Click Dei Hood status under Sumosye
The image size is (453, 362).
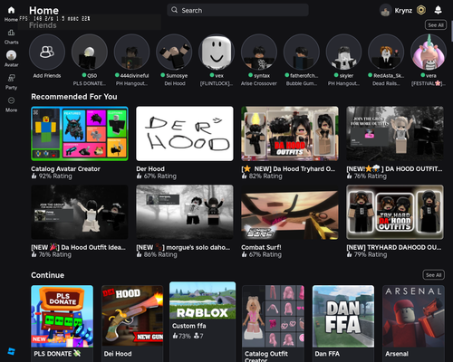175,83
